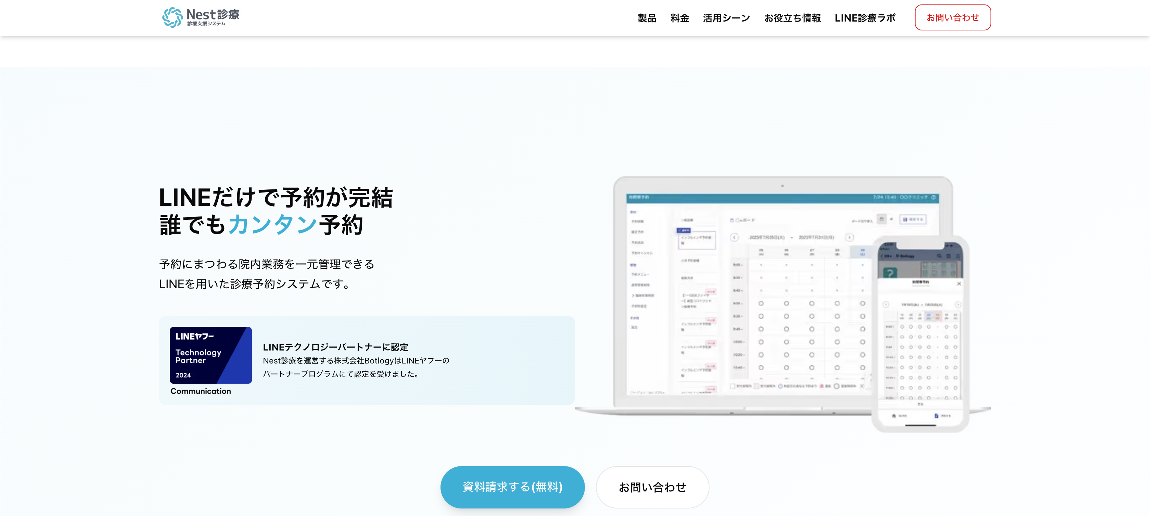The image size is (1150, 516).
Task: Click the board view icon near the 保存する button
Action: pyautogui.click(x=882, y=220)
